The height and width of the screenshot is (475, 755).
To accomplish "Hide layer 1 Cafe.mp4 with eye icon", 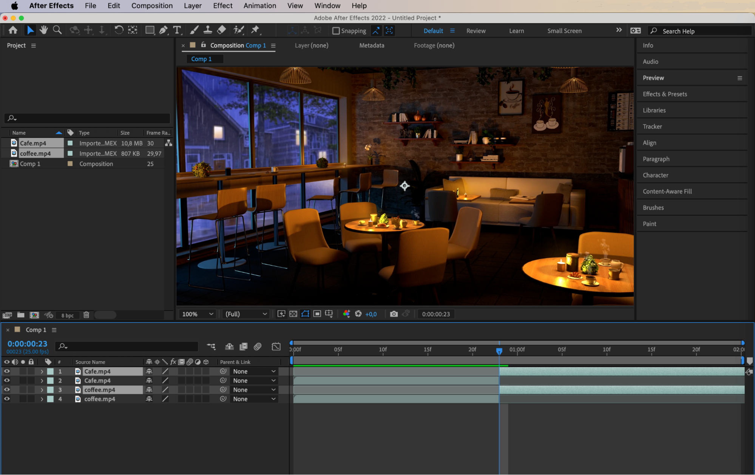I will (x=7, y=371).
